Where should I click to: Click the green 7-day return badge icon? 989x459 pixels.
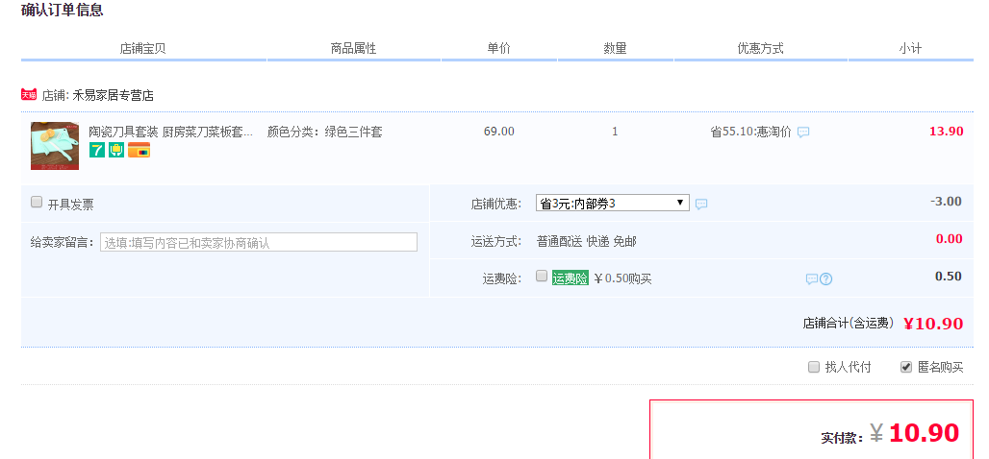click(x=96, y=150)
